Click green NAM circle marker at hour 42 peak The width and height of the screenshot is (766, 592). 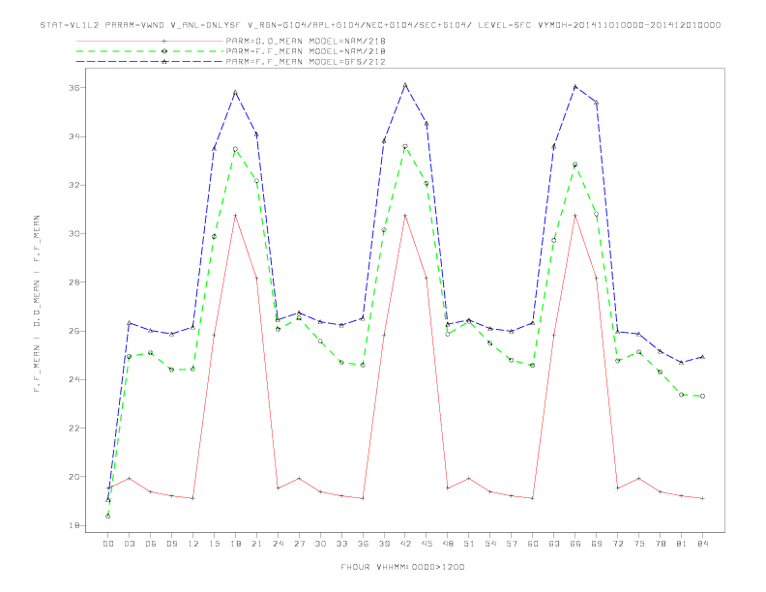tap(405, 146)
